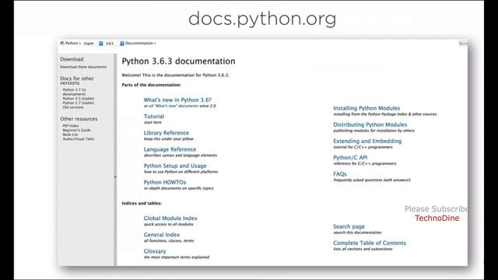The image size is (498, 280).
Task: Open the Glossary link
Action: point(155,251)
